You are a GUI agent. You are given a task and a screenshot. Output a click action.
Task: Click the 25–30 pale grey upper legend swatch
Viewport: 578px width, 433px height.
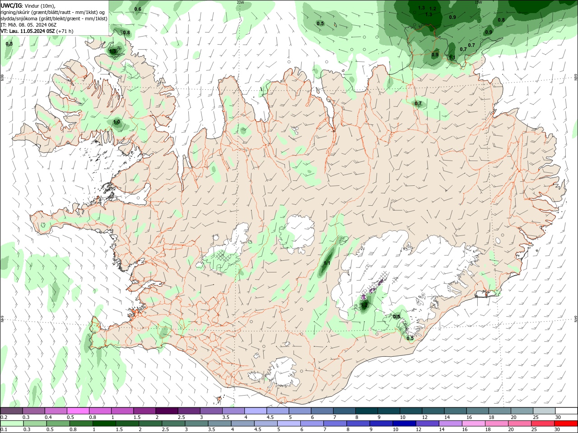[545, 411]
